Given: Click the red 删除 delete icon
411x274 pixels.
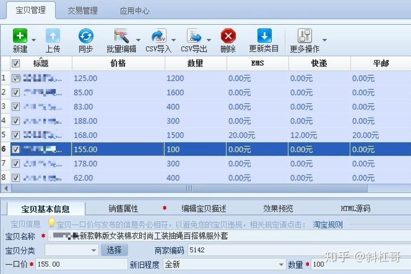Looking at the screenshot, I should click(x=228, y=36).
